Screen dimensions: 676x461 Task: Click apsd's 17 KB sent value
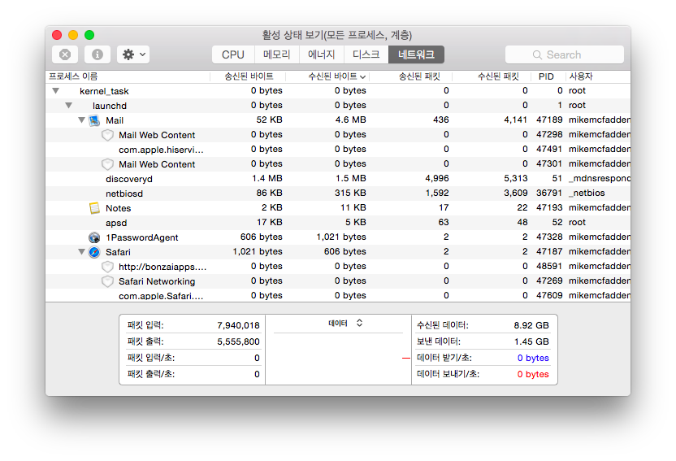(270, 223)
